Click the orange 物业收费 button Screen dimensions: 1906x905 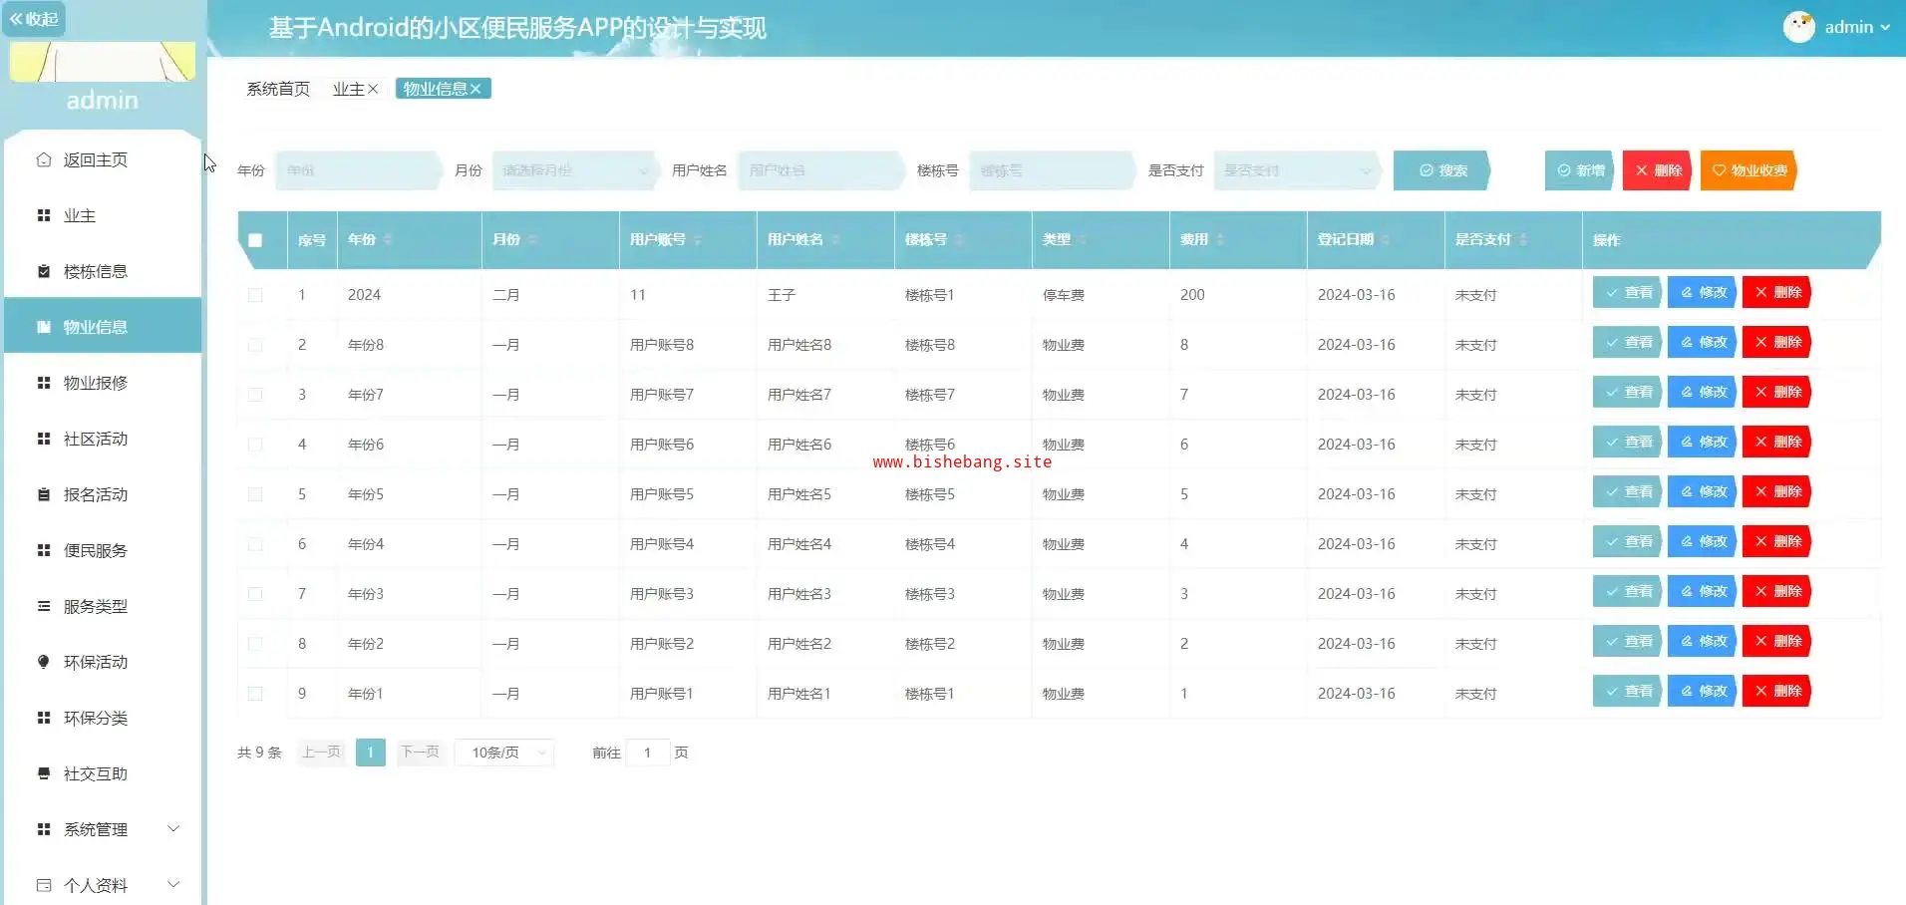pos(1748,170)
